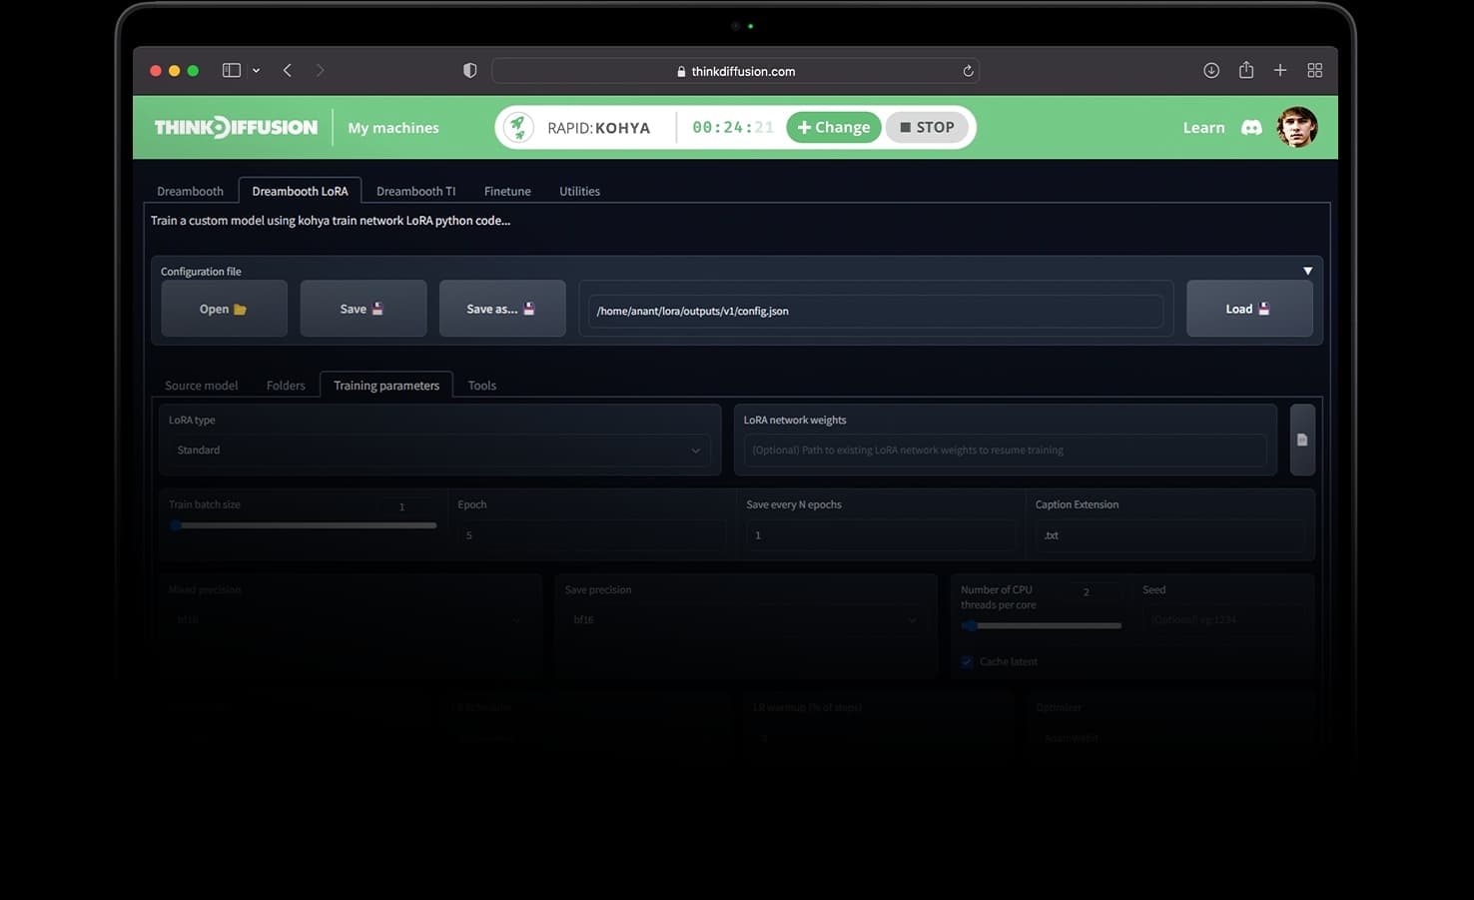Screen dimensions: 1474x900
Task: Click the Save as... button
Action: pyautogui.click(x=502, y=309)
